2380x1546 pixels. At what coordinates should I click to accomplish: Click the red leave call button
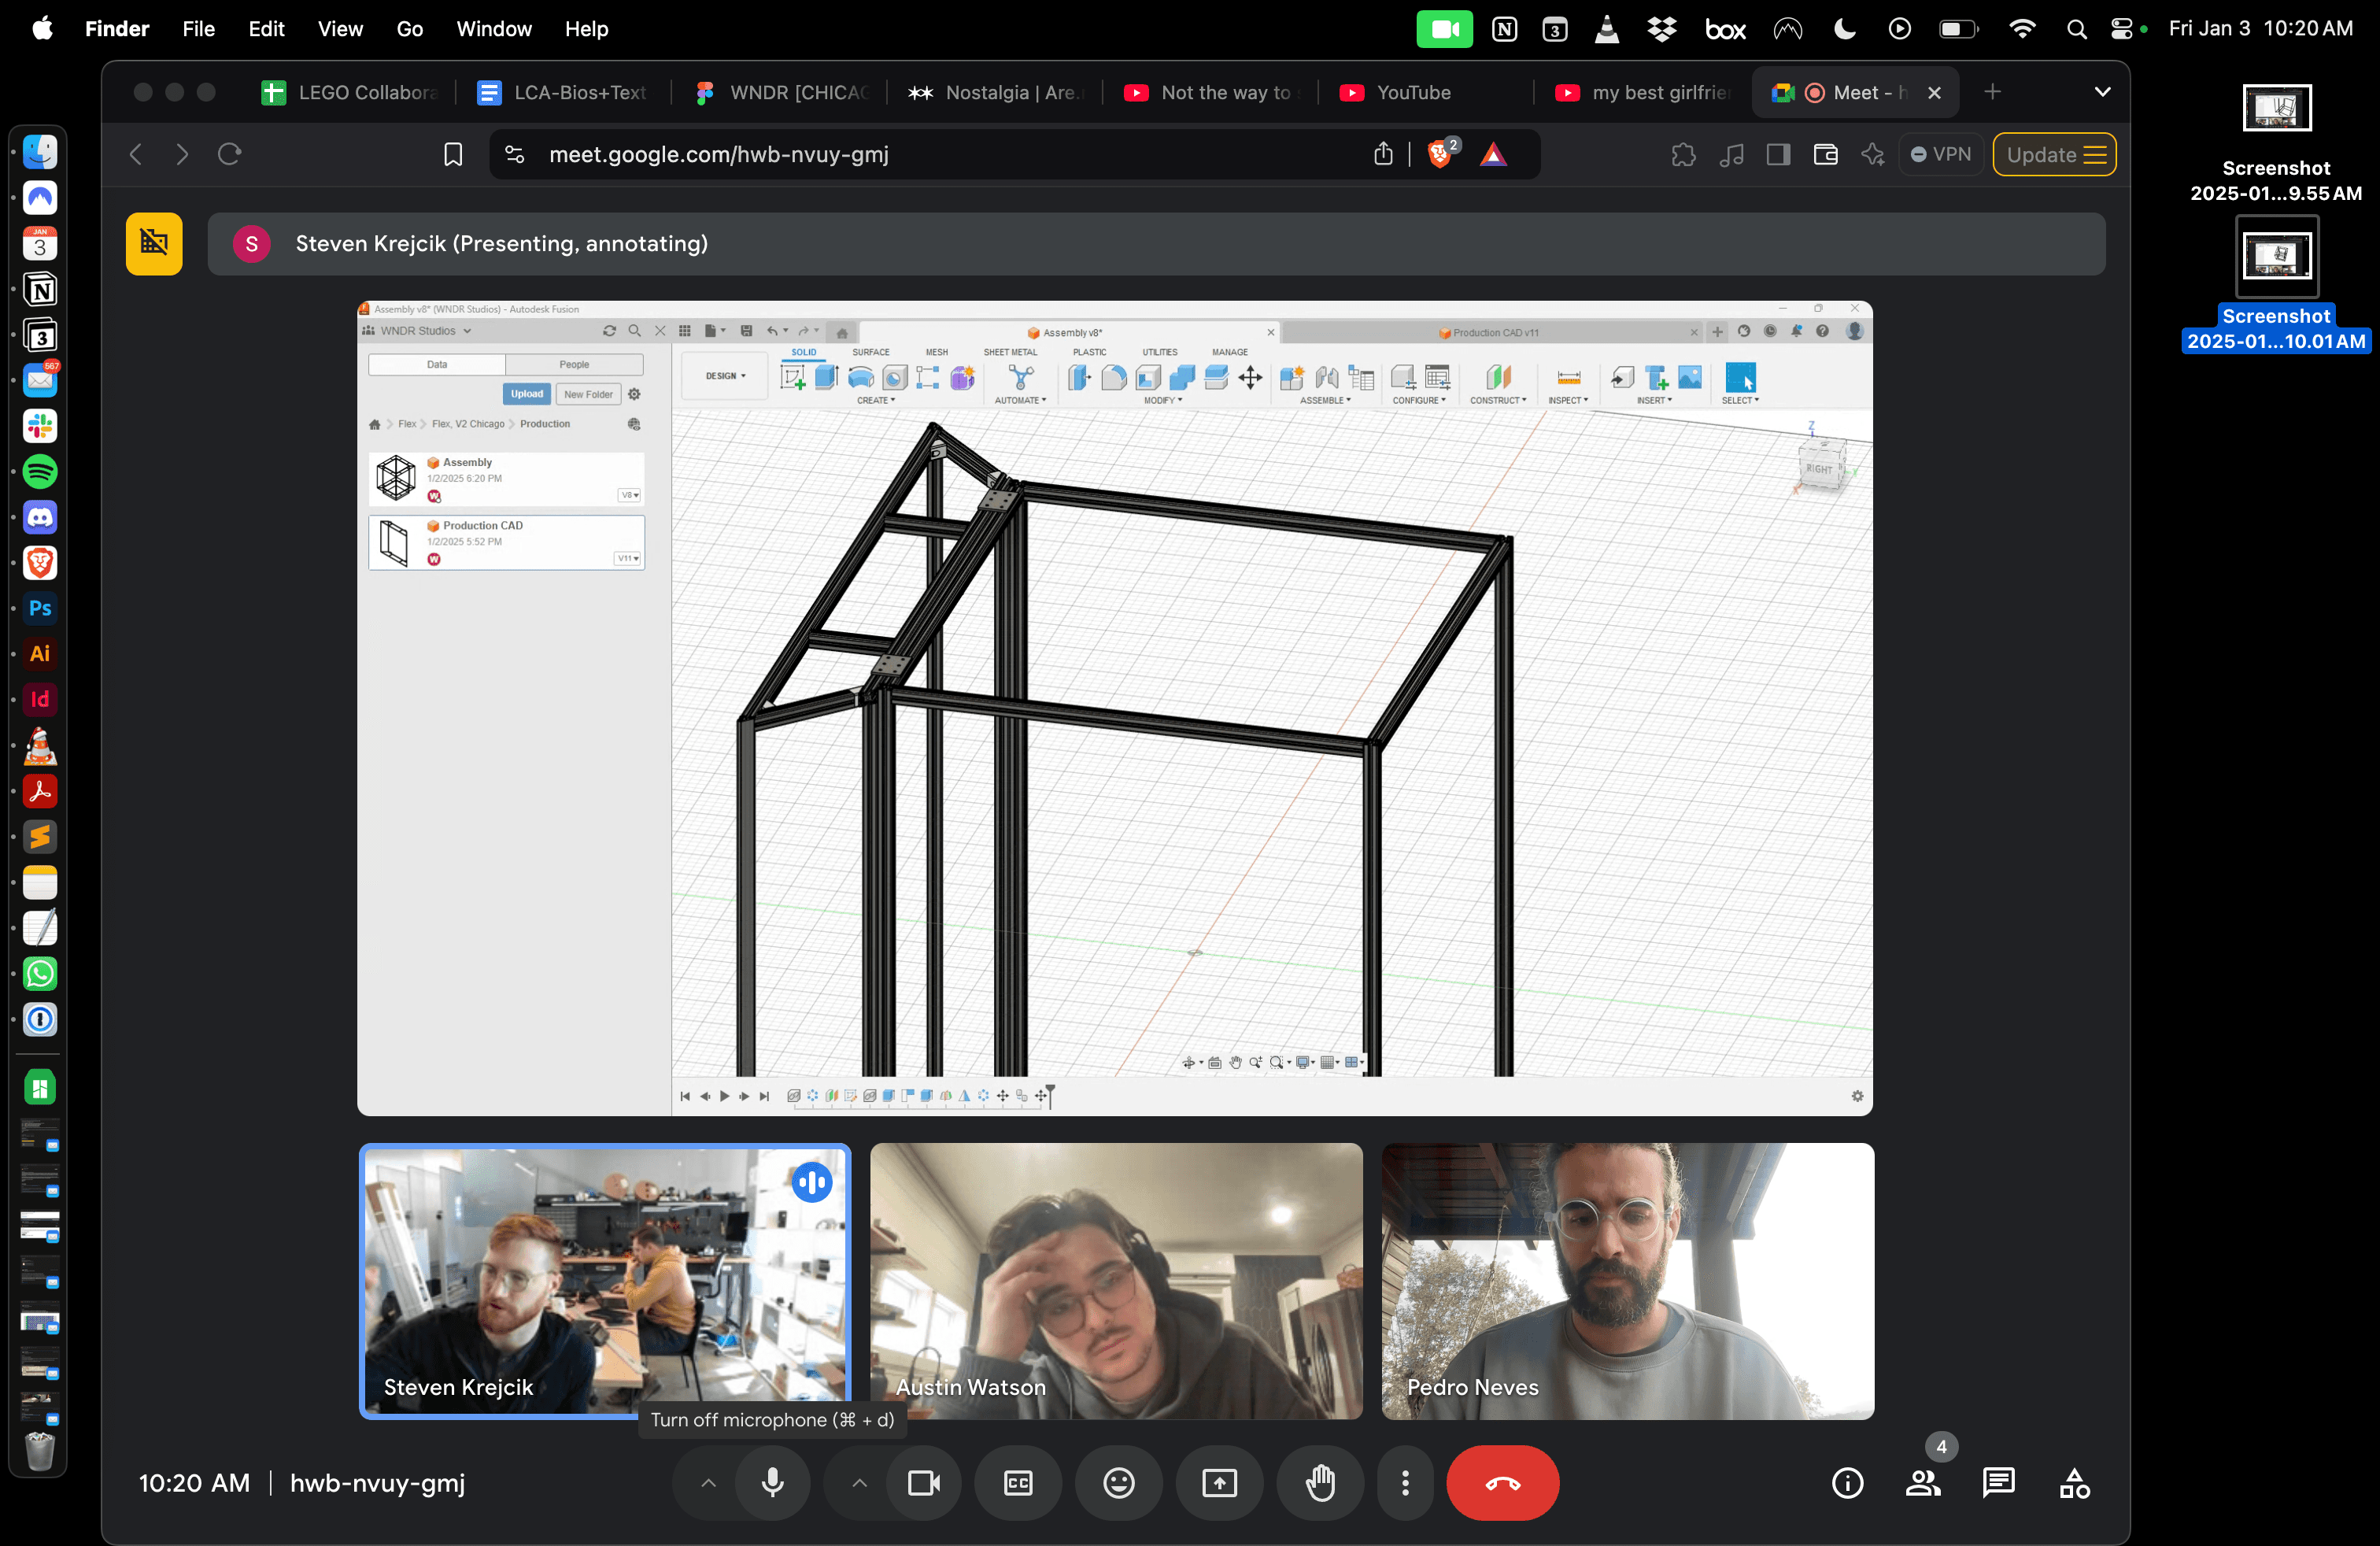[x=1502, y=1483]
